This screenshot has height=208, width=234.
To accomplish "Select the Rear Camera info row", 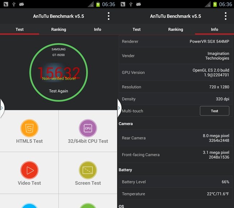I will click(176, 138).
